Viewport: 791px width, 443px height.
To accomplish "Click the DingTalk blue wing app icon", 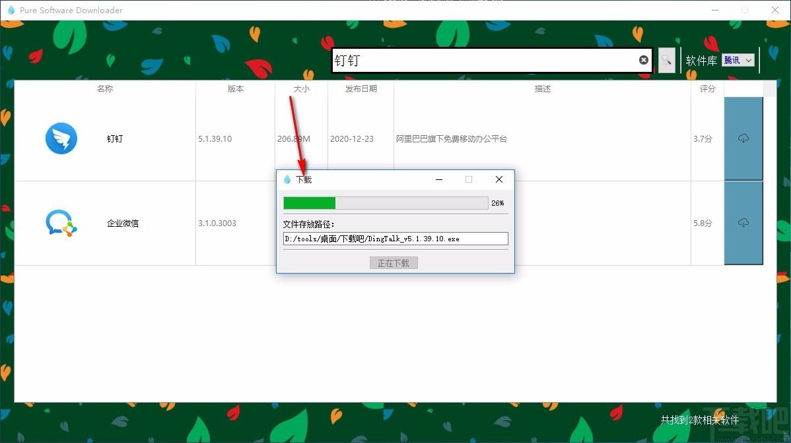I will click(x=61, y=138).
